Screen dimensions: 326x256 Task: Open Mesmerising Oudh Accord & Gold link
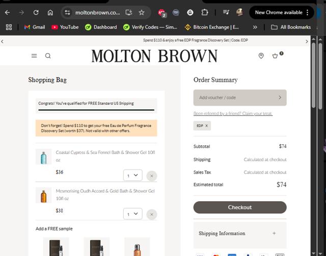[x=105, y=195]
